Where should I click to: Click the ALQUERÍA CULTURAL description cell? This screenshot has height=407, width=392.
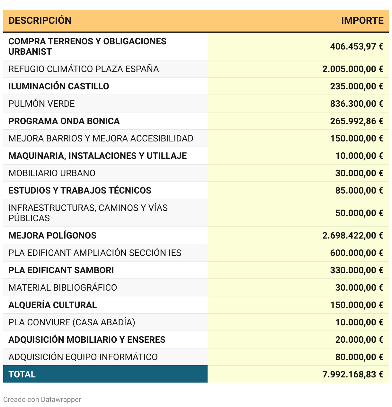coord(52,305)
